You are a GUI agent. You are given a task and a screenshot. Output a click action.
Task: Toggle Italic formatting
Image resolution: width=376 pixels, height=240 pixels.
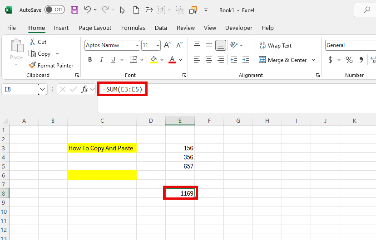point(102,59)
